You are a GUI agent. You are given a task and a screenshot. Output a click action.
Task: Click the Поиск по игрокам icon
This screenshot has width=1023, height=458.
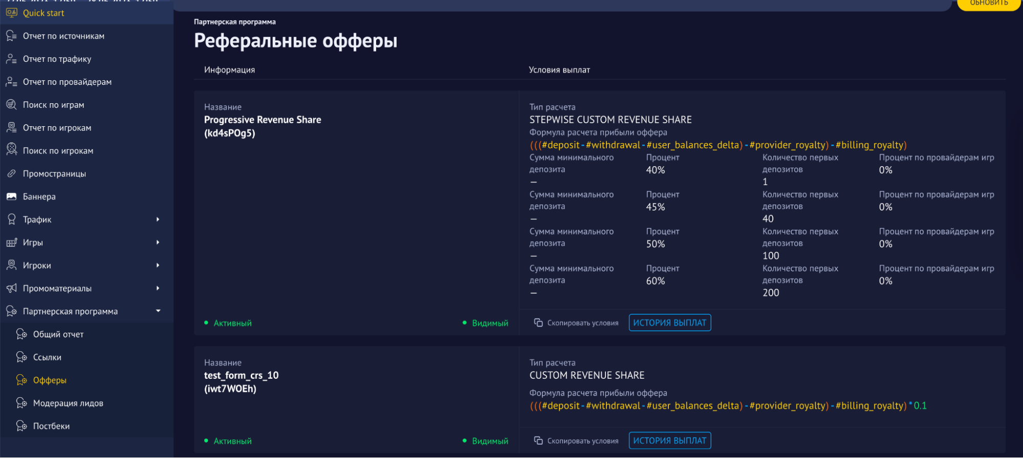[11, 150]
